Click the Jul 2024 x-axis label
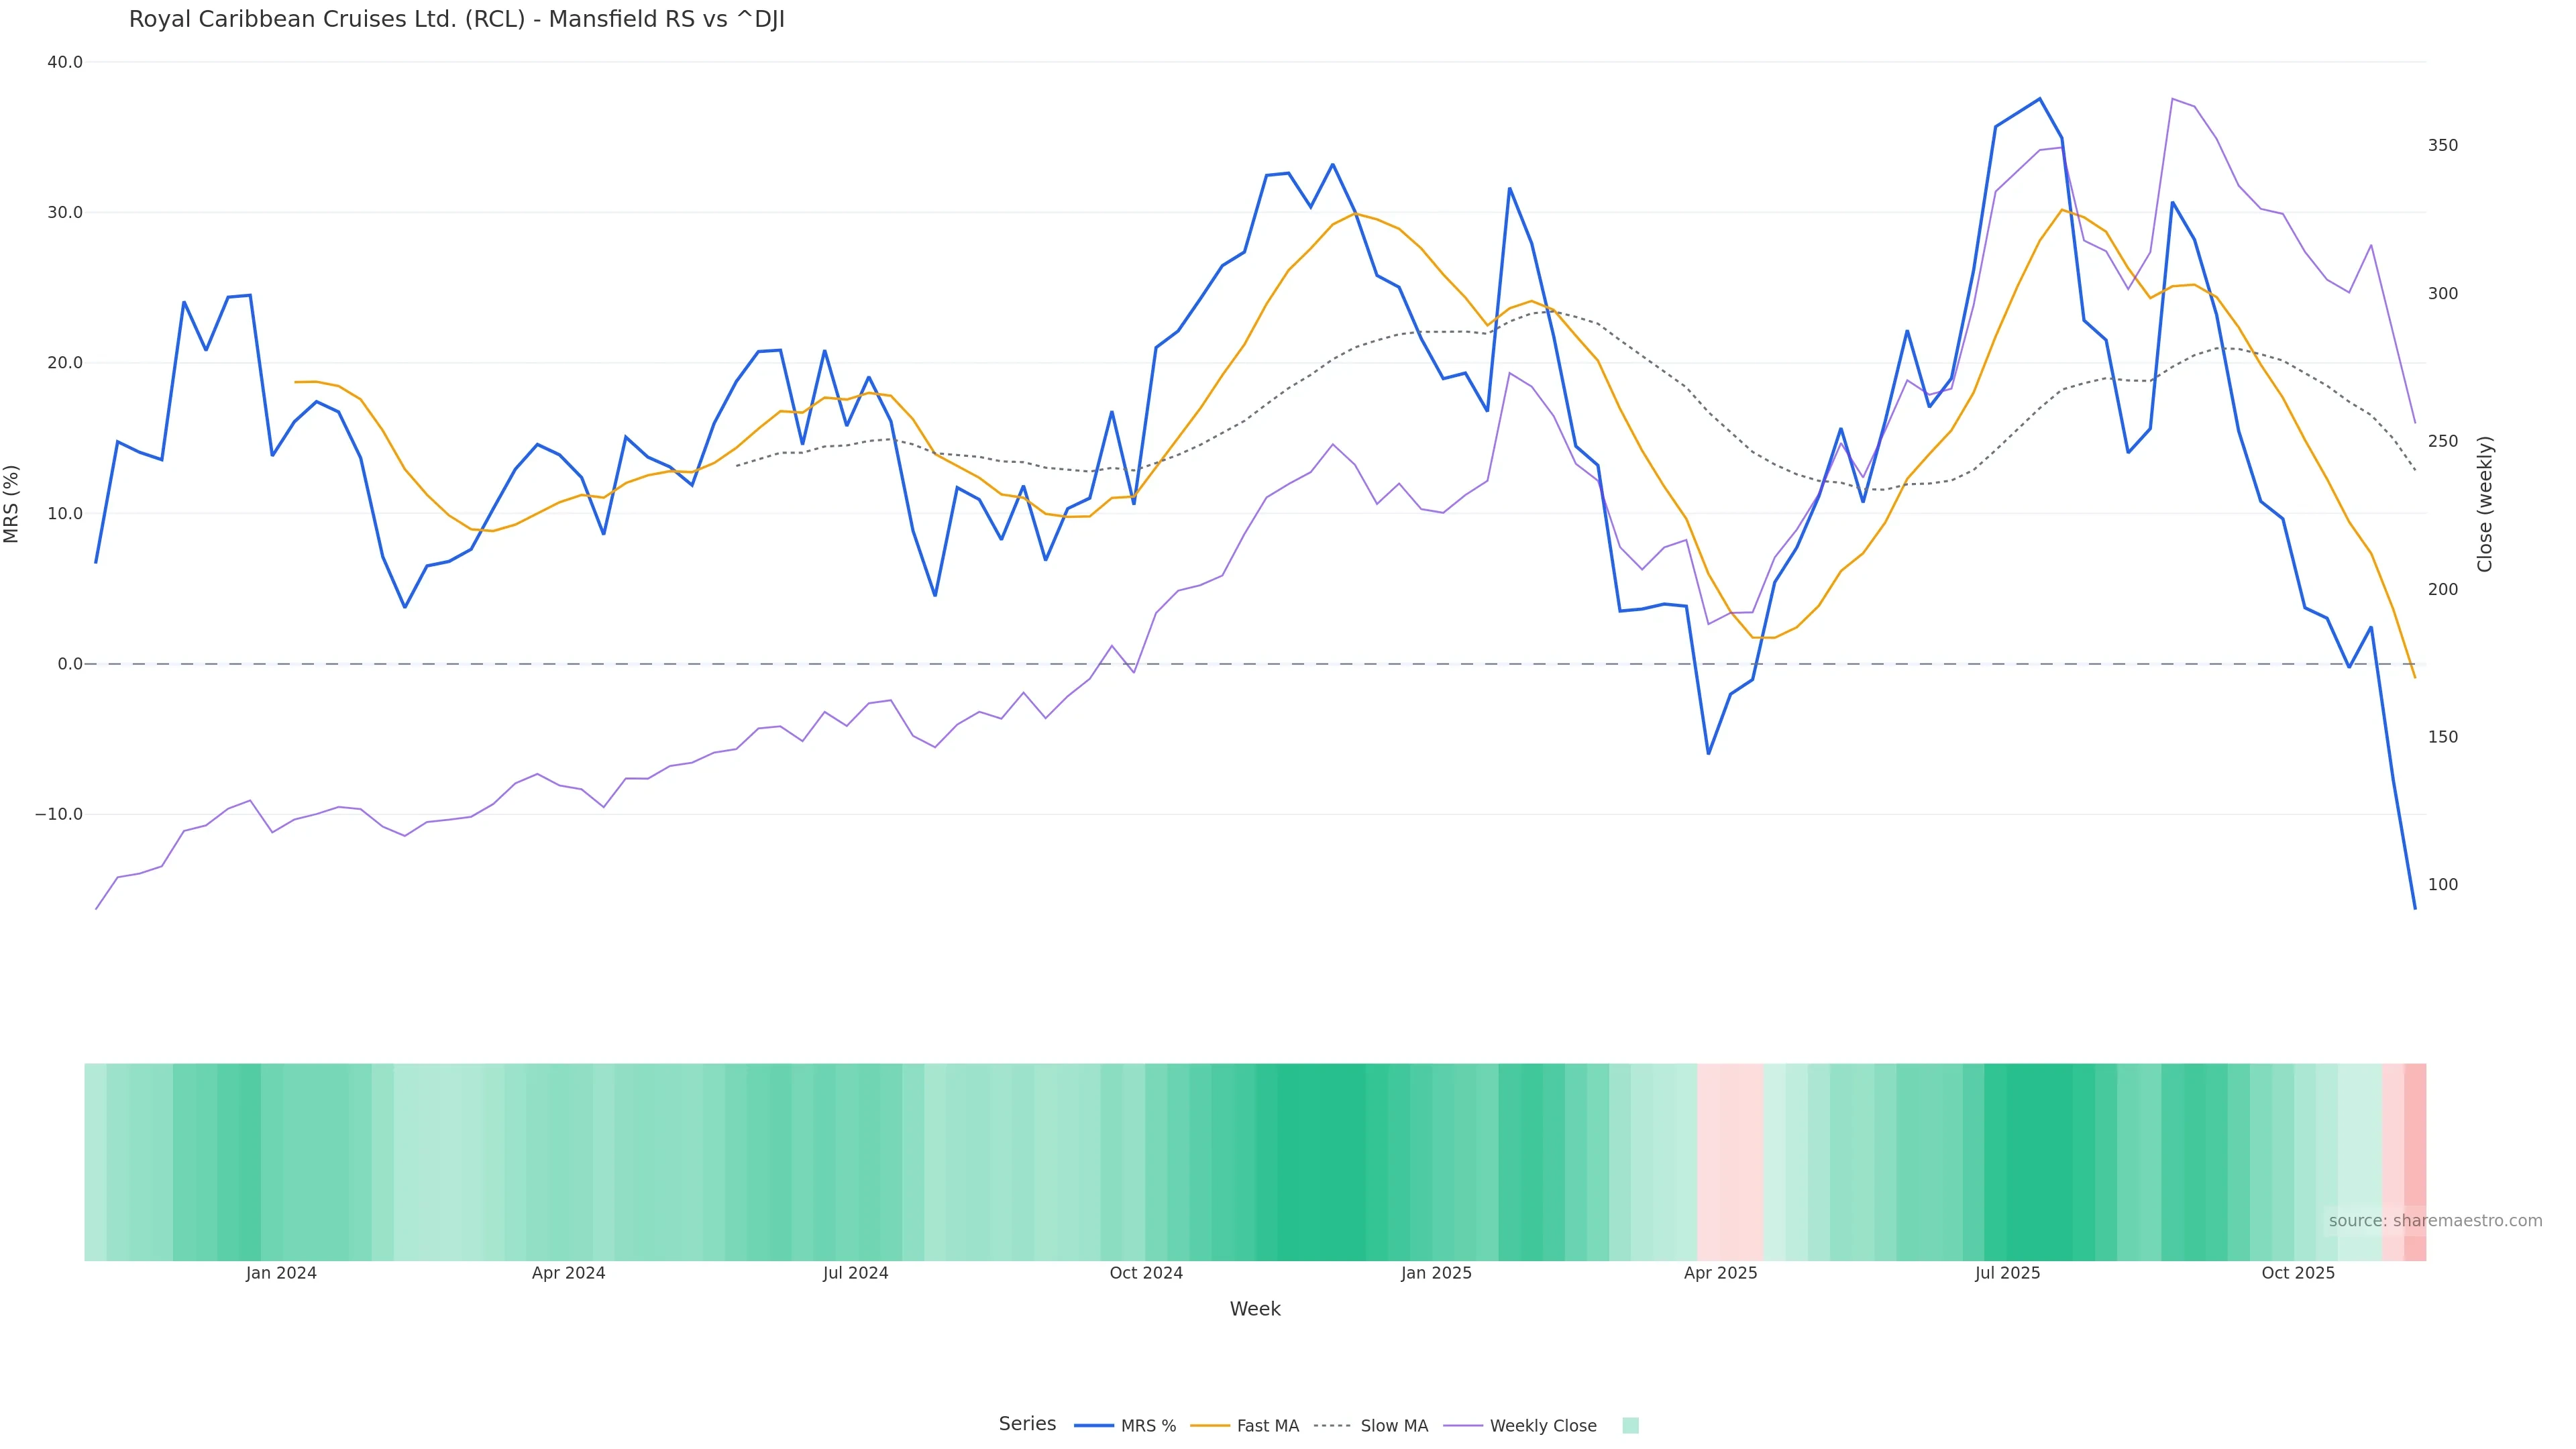Screen dimensions: 2576x1449 coord(855,1273)
